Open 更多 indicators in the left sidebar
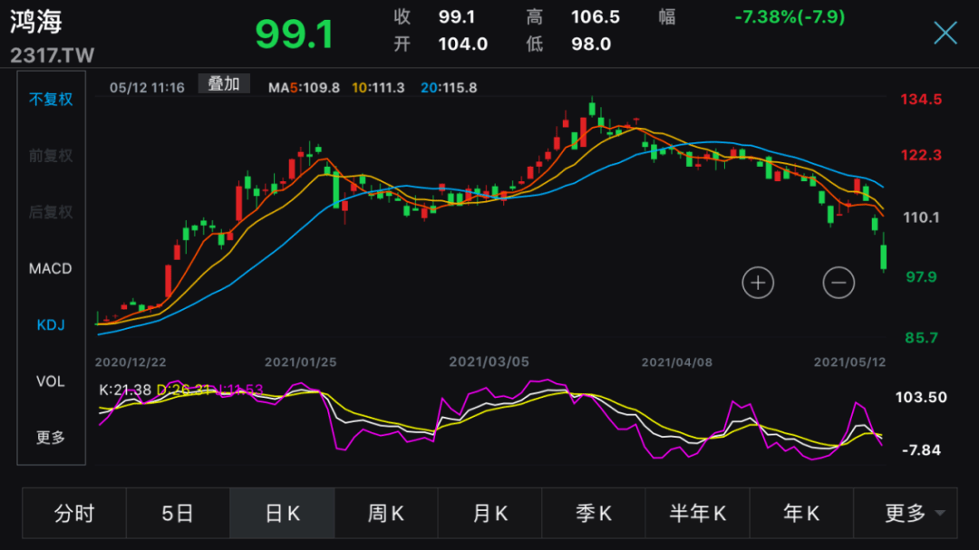The image size is (979, 550). [x=51, y=438]
